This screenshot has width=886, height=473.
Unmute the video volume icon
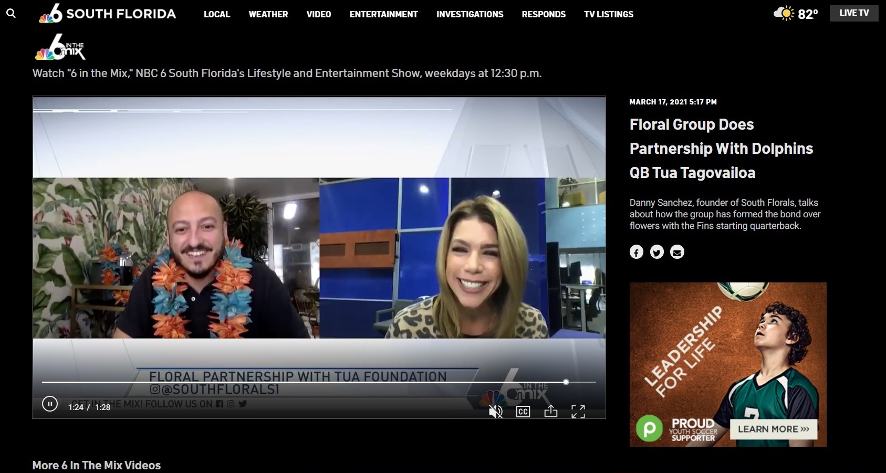(x=495, y=412)
